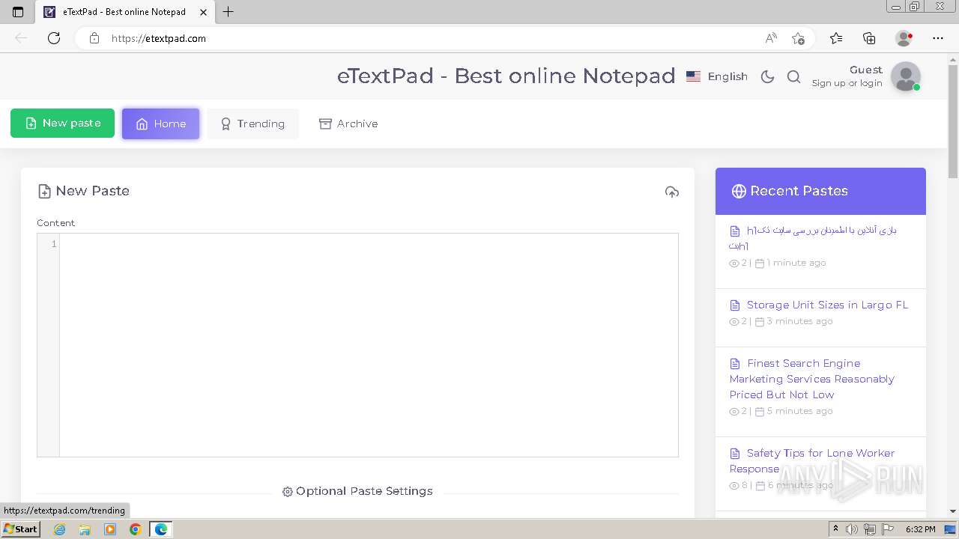Open browser profile icon
The image size is (959, 539).
(904, 38)
